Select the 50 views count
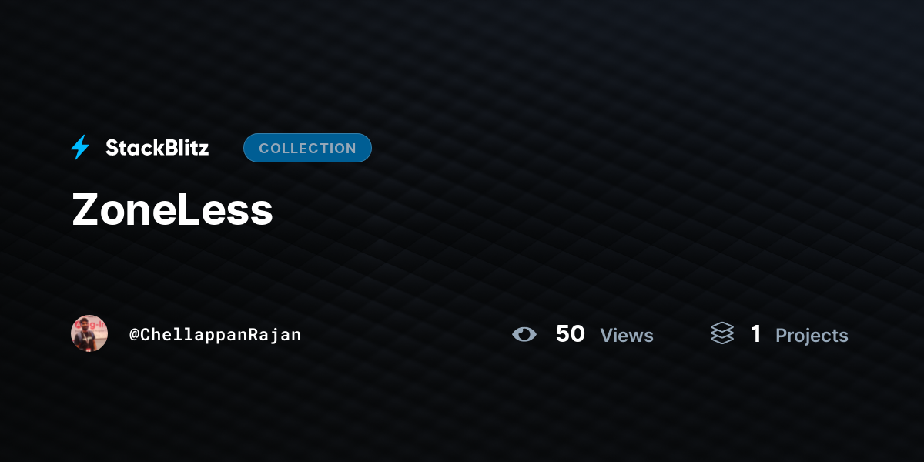 point(571,333)
